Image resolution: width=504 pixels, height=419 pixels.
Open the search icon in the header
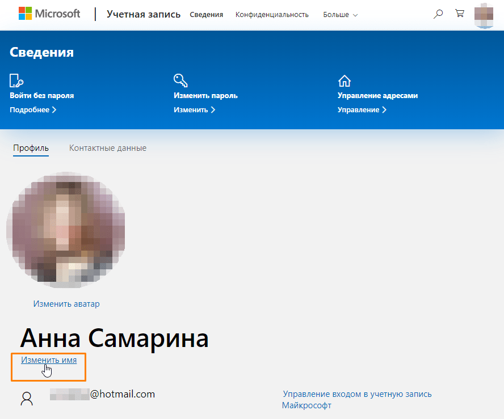click(x=438, y=13)
